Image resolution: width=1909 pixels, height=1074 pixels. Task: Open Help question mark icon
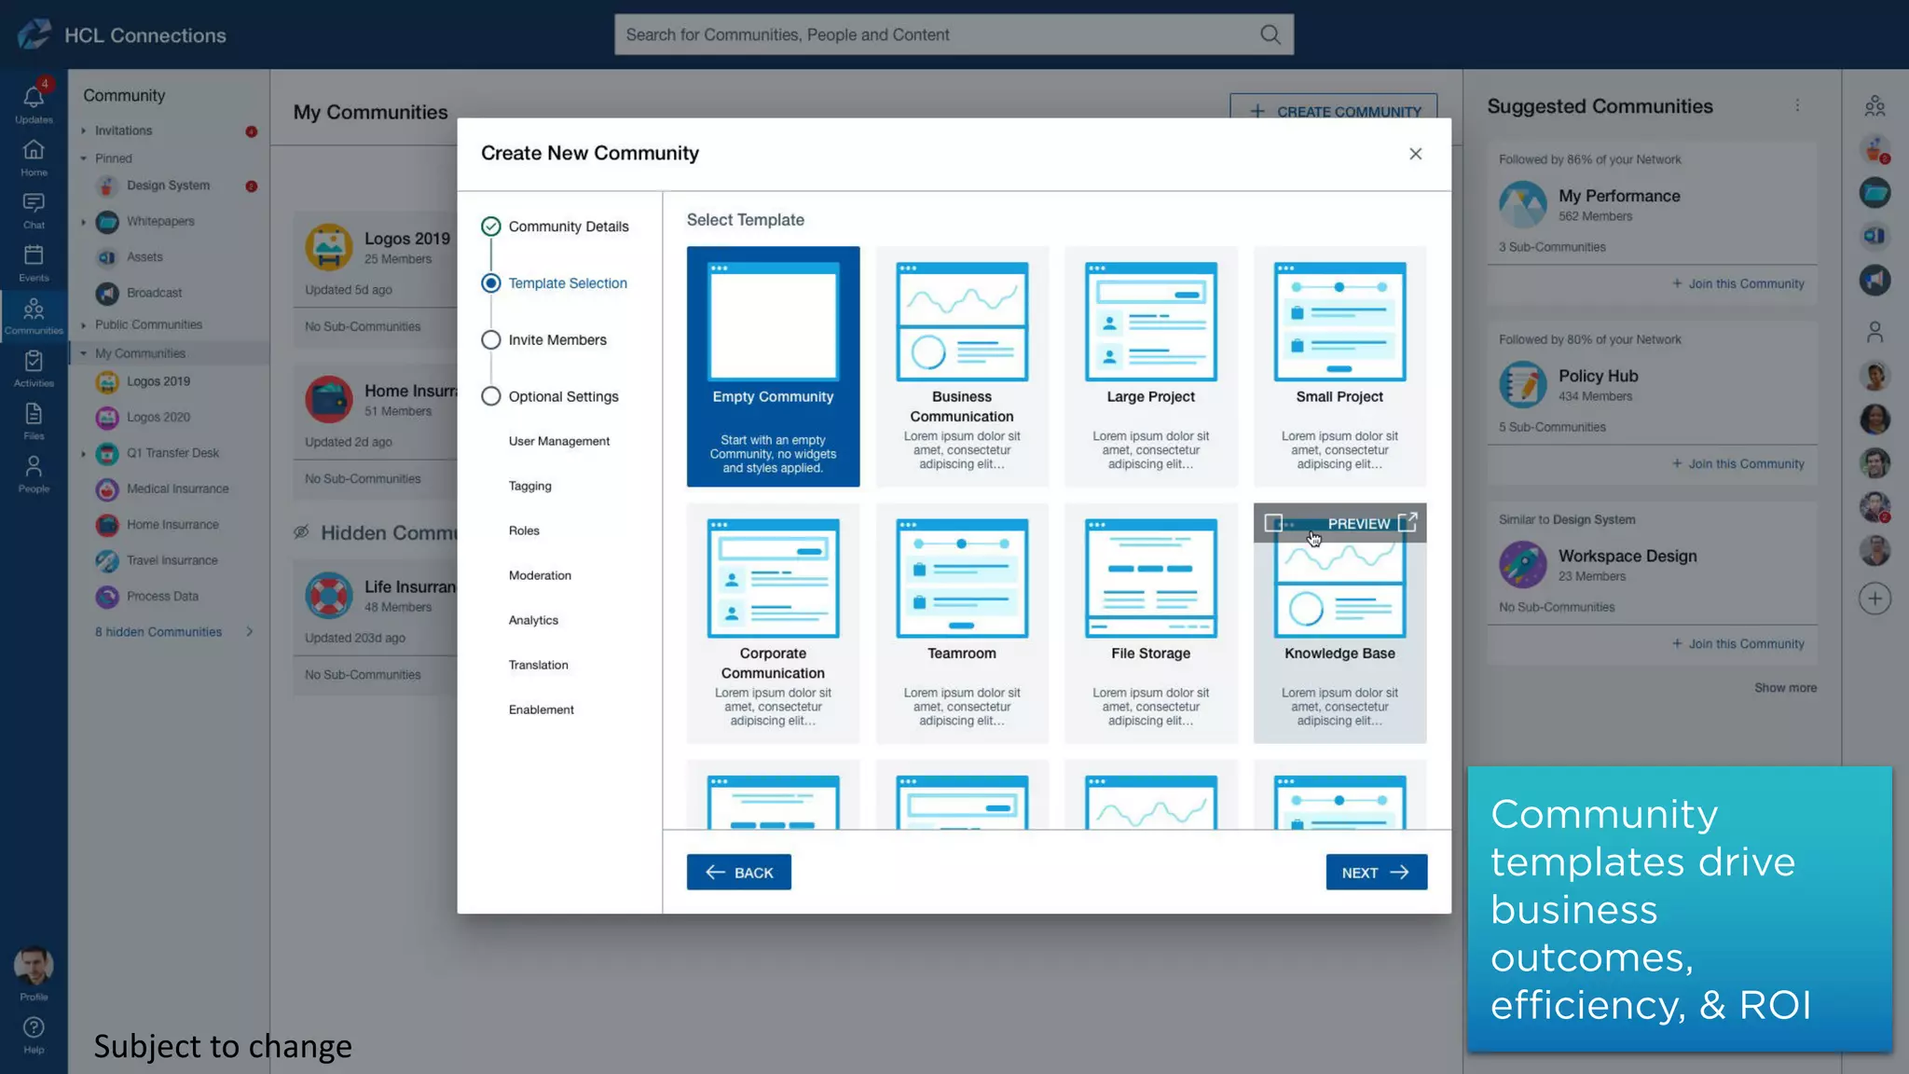pos(34,1027)
